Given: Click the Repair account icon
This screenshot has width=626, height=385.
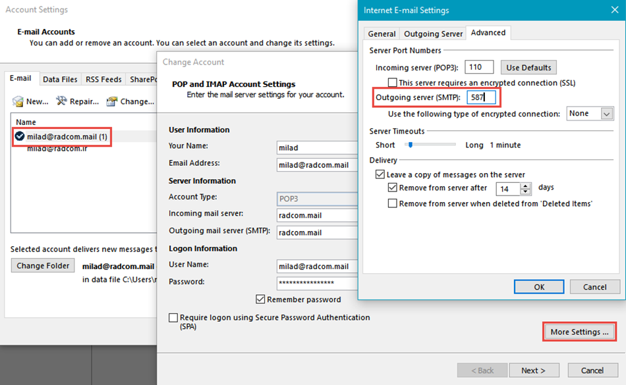Looking at the screenshot, I should click(x=61, y=101).
